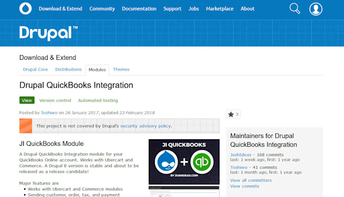Image resolution: width=344 pixels, height=197 pixels.
Task: Open Download & Extend nav menu
Action: [61, 9]
